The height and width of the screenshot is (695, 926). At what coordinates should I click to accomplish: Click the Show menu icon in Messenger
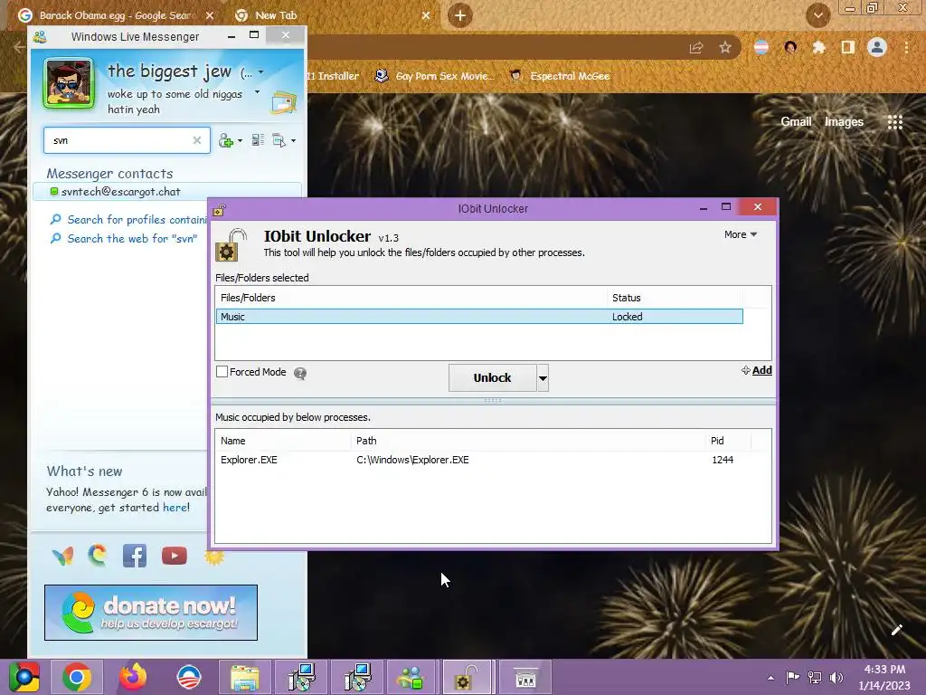pyautogui.click(x=279, y=140)
